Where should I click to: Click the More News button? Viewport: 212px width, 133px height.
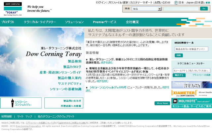click(x=162, y=103)
